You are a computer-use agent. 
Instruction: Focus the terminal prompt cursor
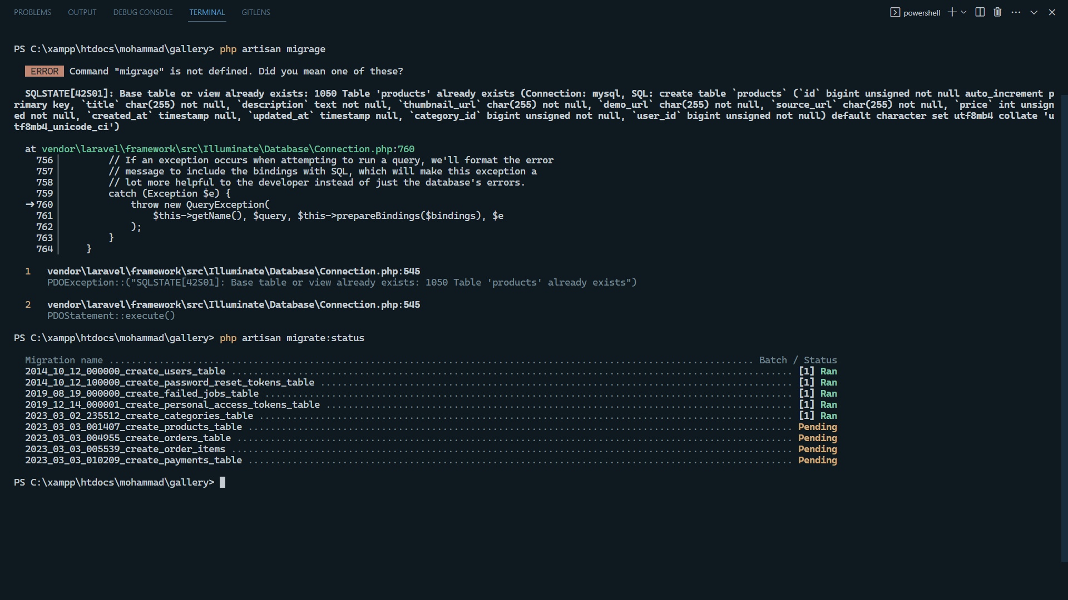pos(222,482)
